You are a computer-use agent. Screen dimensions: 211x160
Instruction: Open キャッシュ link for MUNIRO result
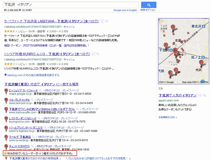pos(69,60)
